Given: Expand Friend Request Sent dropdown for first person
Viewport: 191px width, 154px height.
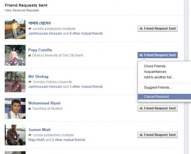Looking at the screenshot, I should click(x=158, y=29).
